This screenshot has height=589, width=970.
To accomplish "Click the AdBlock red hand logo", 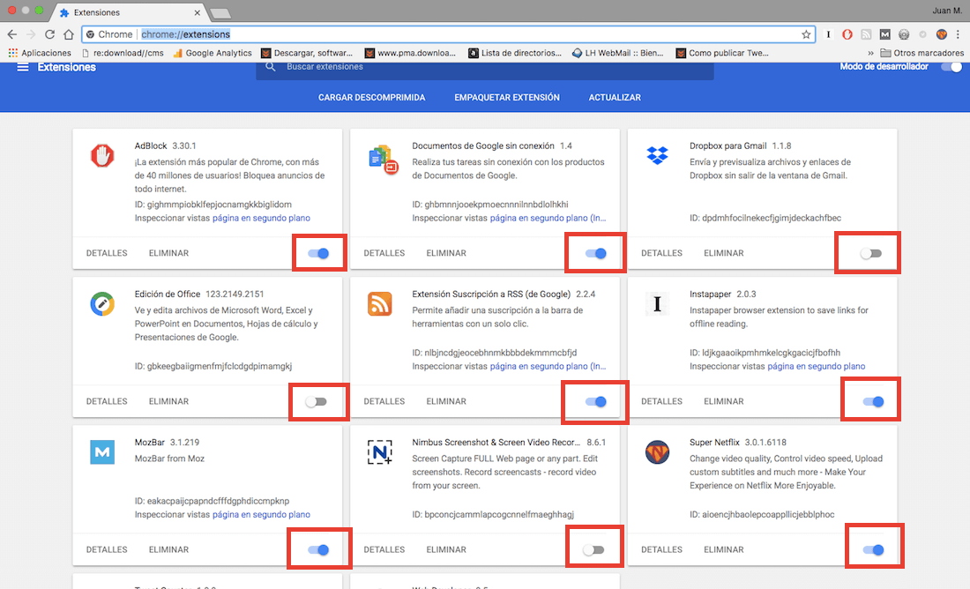I will click(102, 156).
